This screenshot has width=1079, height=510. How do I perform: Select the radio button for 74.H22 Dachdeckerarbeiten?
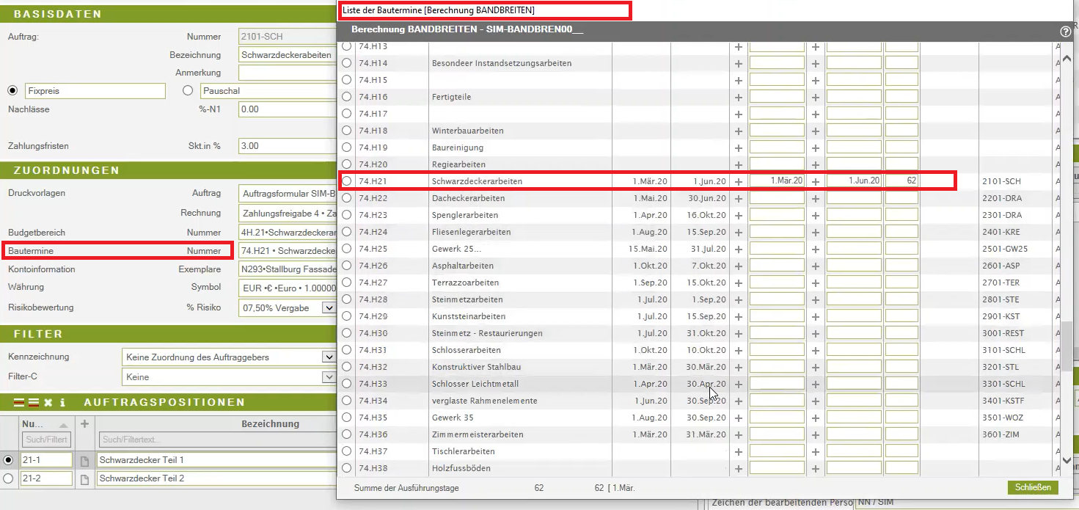click(x=347, y=198)
